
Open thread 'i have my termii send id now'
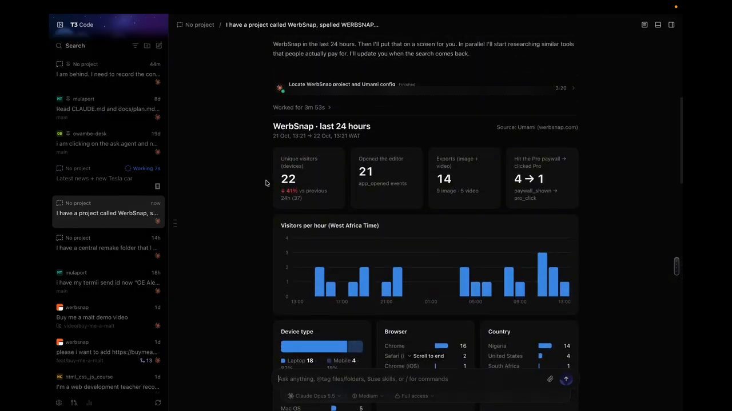point(108,283)
